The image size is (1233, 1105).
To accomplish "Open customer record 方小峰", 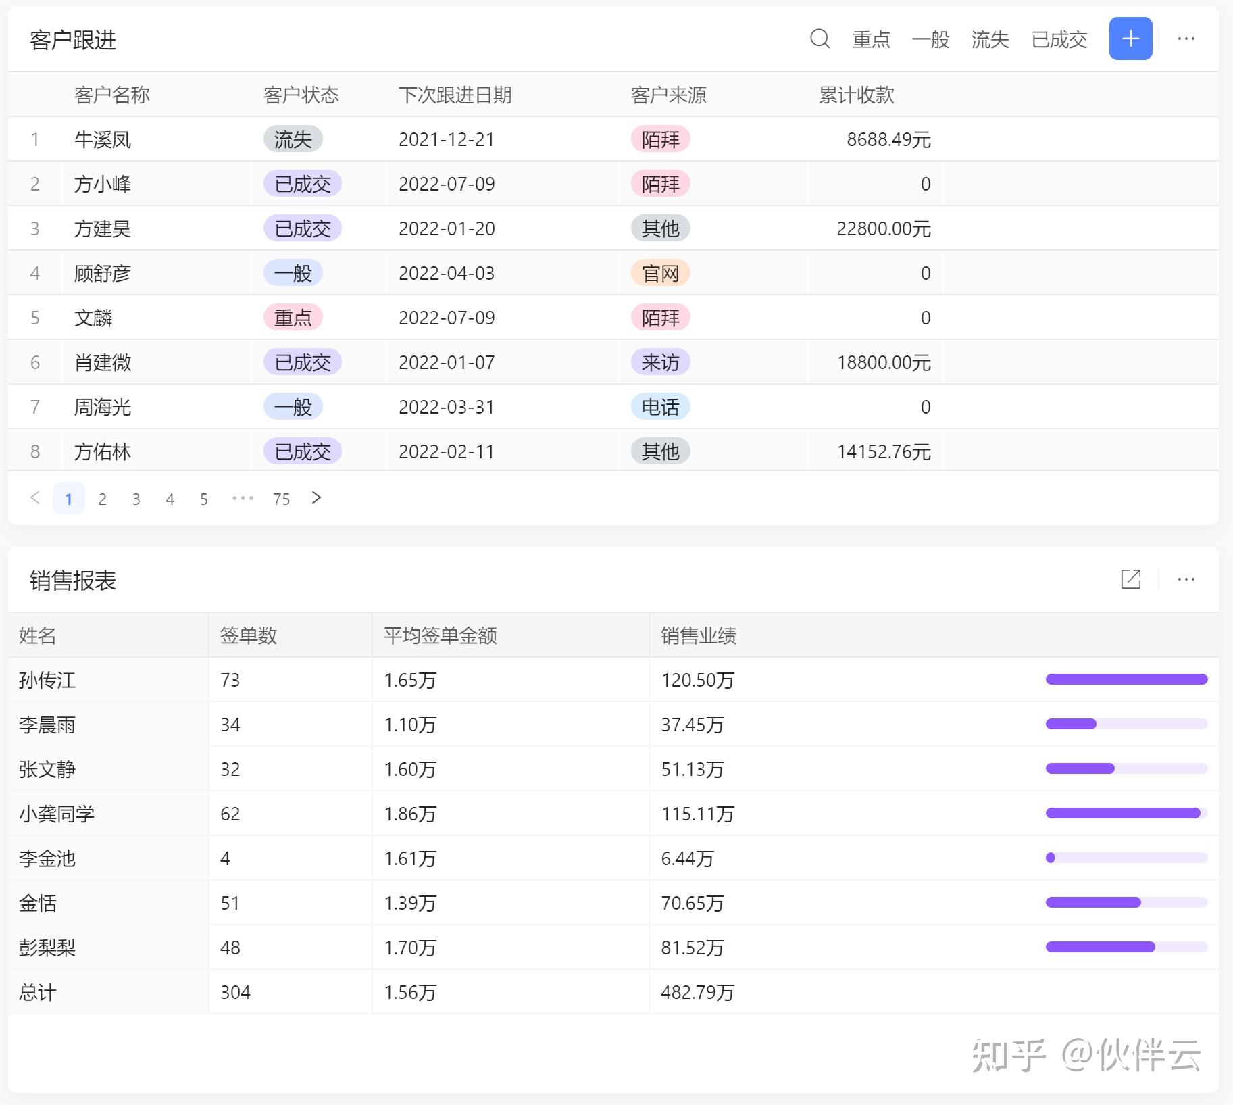I will 103,184.
